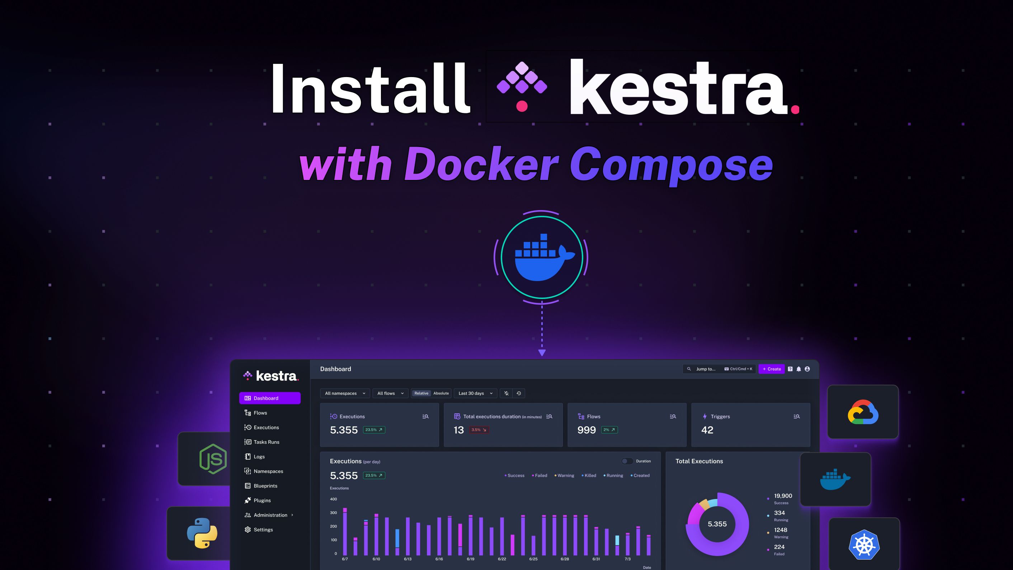Toggle the Failed legend item
Image resolution: width=1013 pixels, height=570 pixels.
tap(540, 475)
